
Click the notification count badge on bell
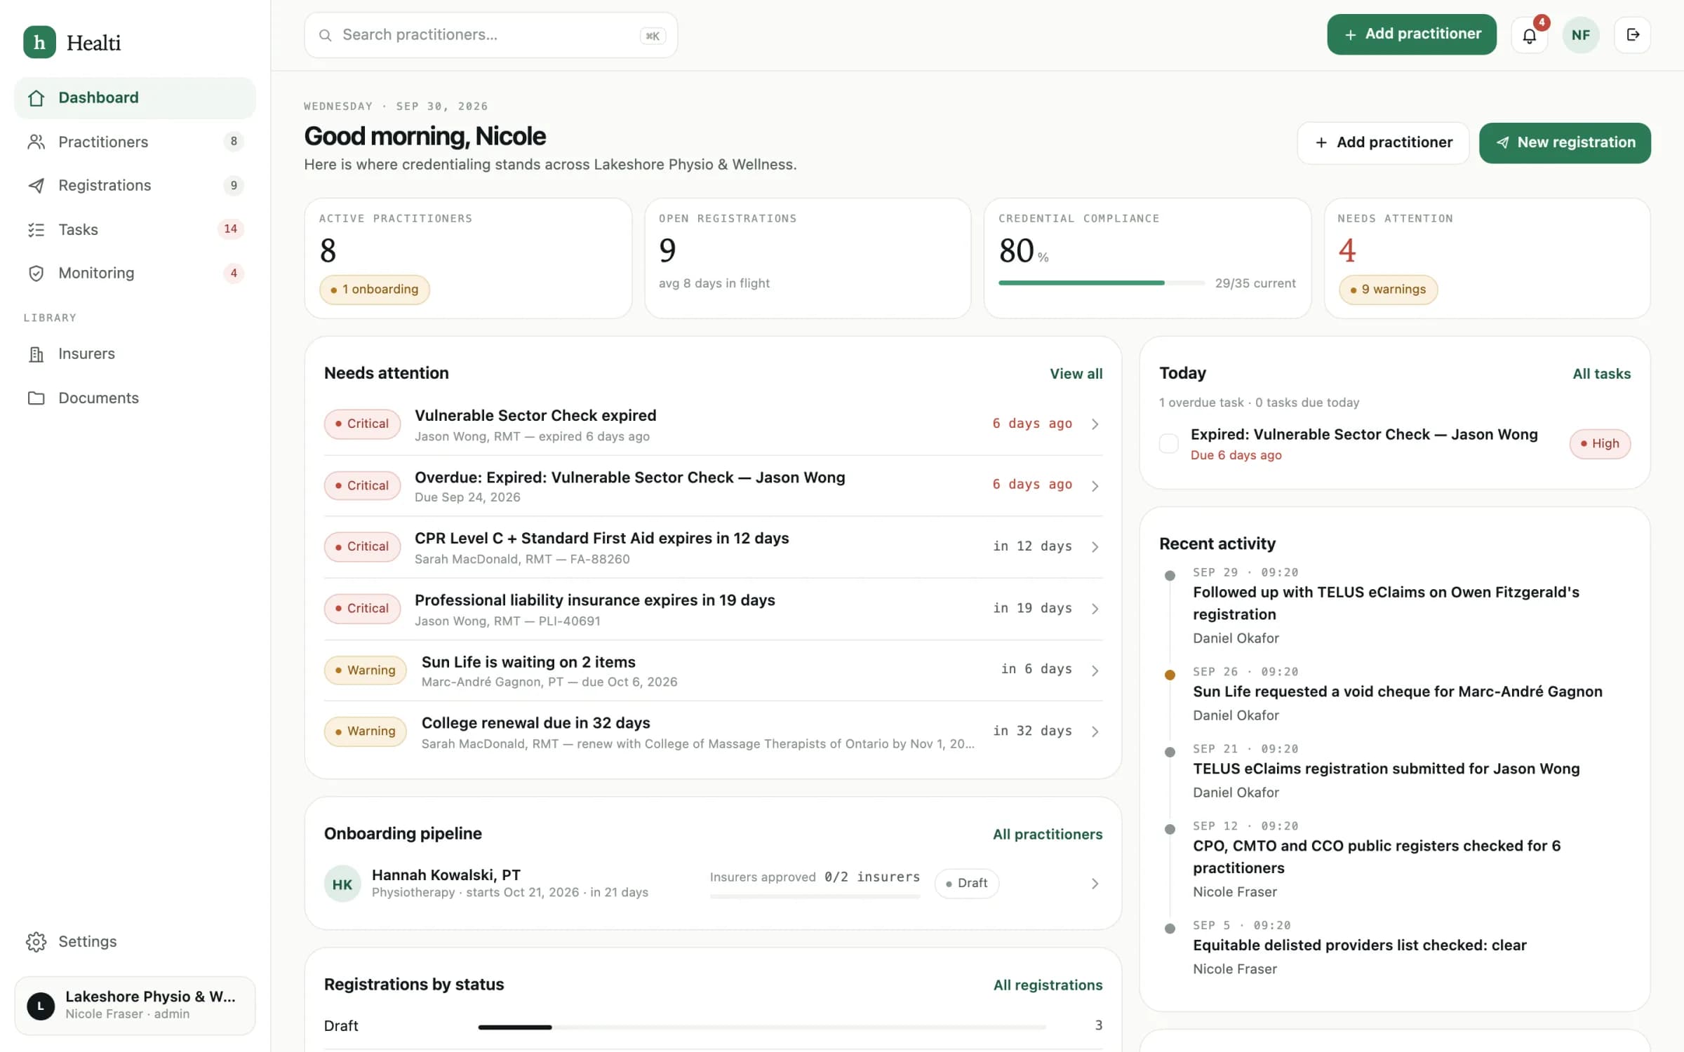click(x=1541, y=22)
